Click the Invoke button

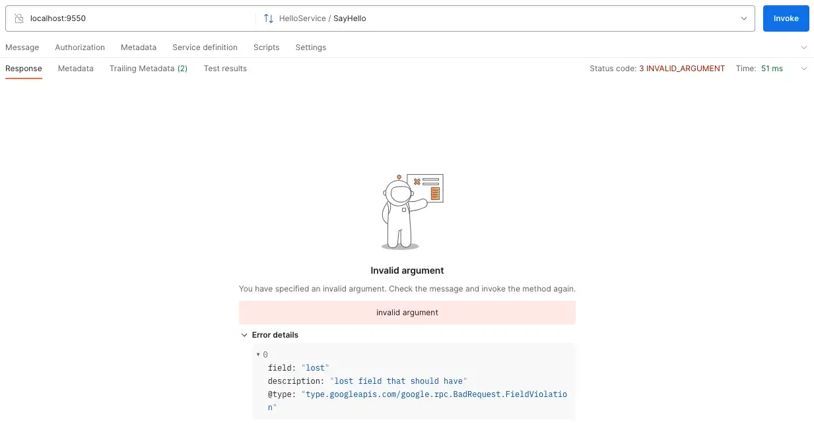click(x=786, y=18)
